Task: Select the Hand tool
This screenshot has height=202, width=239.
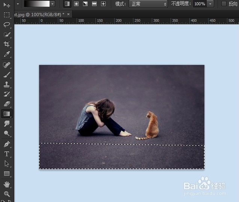Action: tap(7, 184)
